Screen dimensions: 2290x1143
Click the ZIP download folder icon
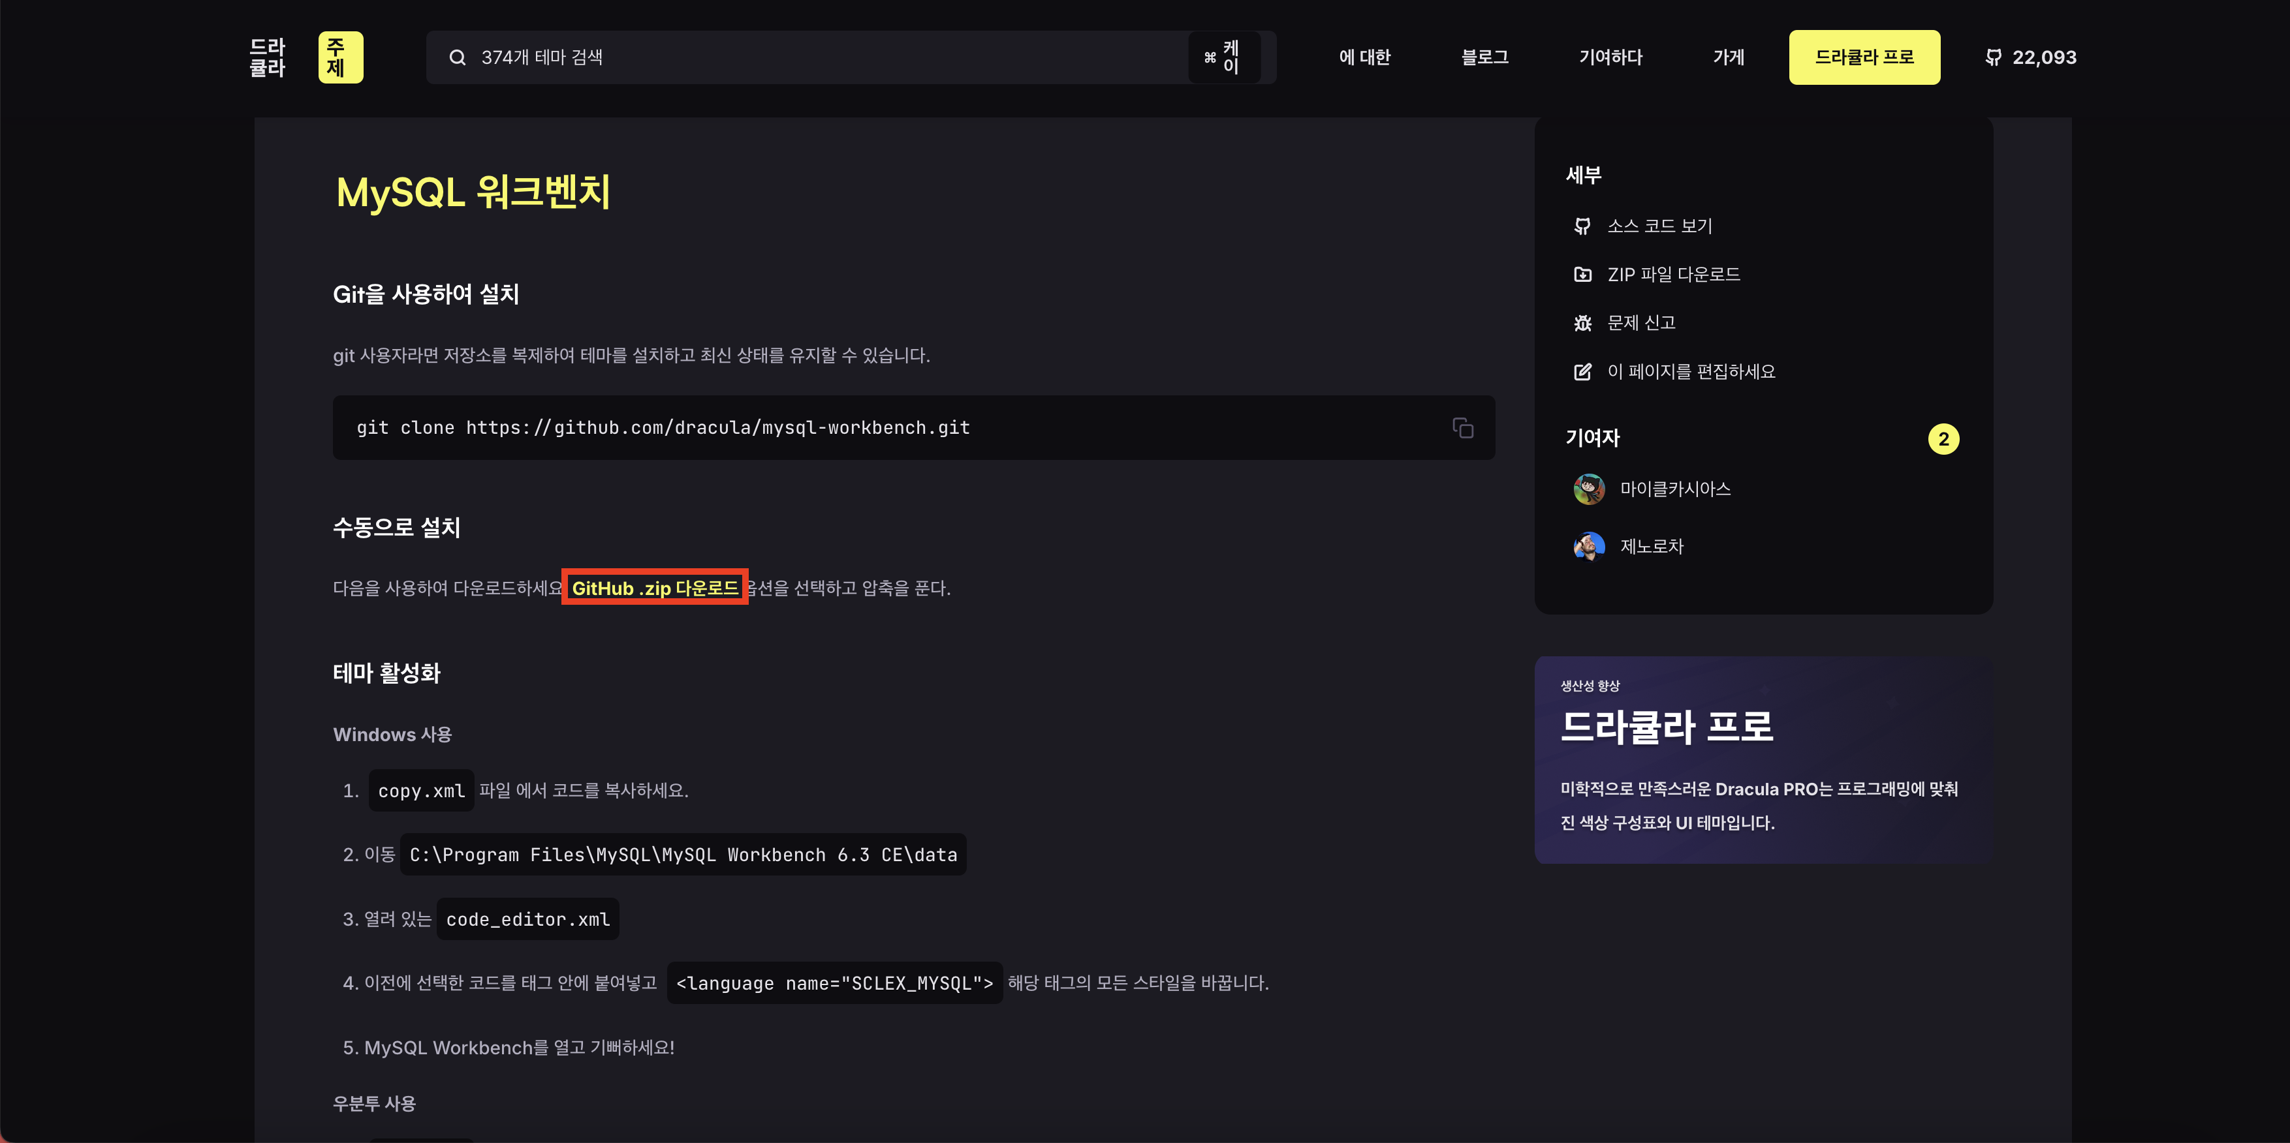(x=1582, y=275)
